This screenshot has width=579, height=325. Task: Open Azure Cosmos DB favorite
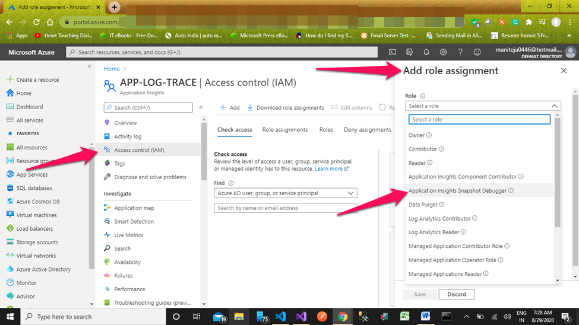pyautogui.click(x=33, y=202)
